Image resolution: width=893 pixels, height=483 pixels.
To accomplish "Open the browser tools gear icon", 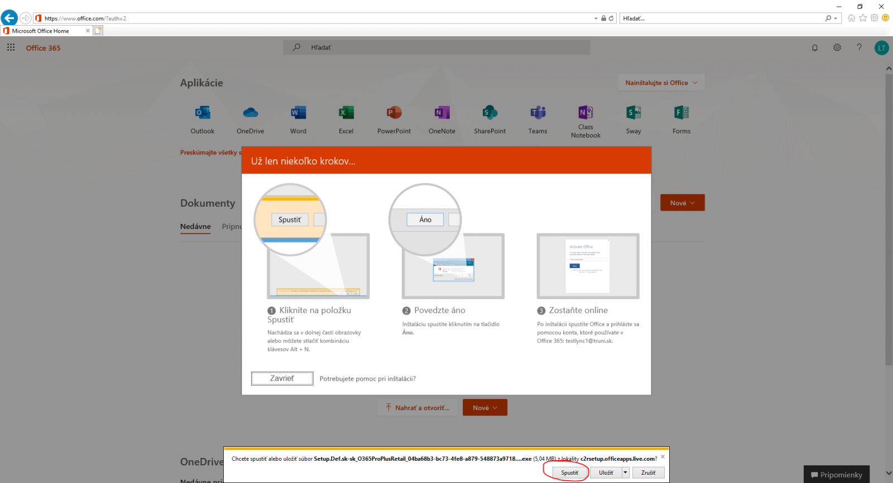I will (874, 18).
